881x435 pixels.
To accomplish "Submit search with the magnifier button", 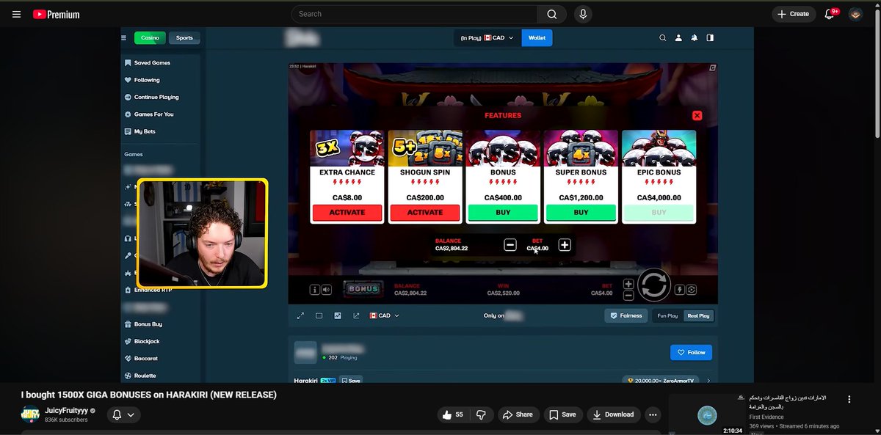I will tap(551, 14).
